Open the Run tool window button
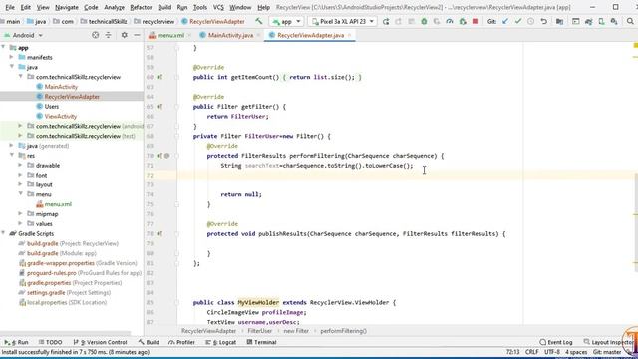The height and width of the screenshot is (359, 638). coord(17,342)
